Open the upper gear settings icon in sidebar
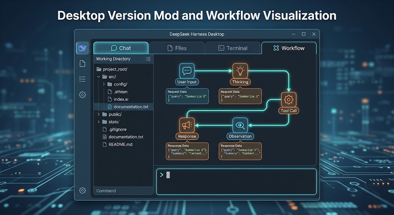 (x=82, y=95)
